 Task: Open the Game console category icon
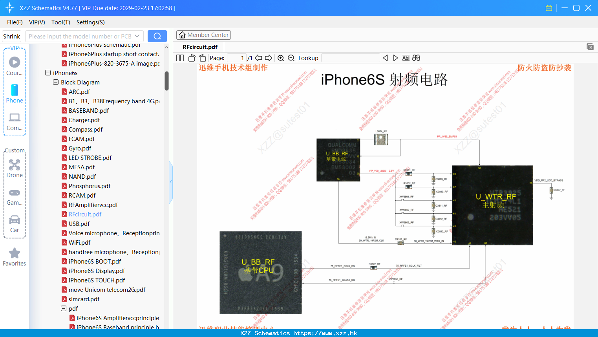[15, 193]
